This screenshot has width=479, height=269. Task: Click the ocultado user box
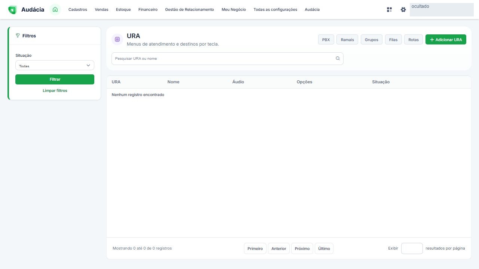click(442, 10)
